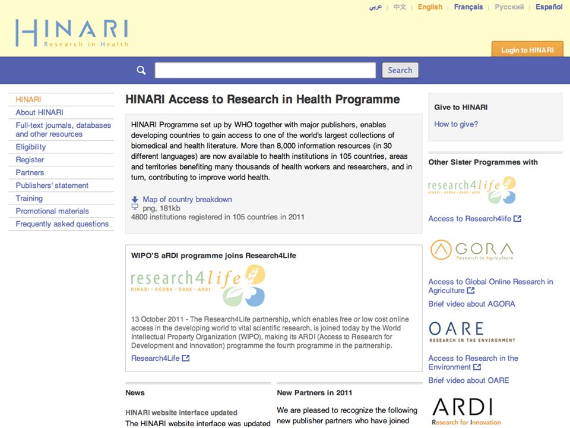Screen dimensions: 570x428
Task: Switch language to Français
Action: [468, 7]
